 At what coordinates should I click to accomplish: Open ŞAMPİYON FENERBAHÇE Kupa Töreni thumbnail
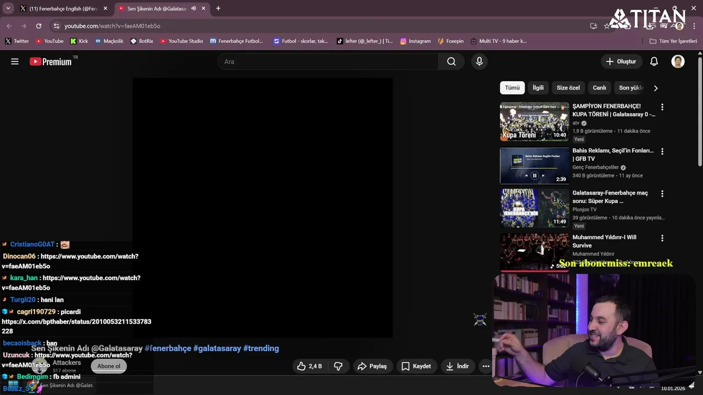pyautogui.click(x=534, y=122)
